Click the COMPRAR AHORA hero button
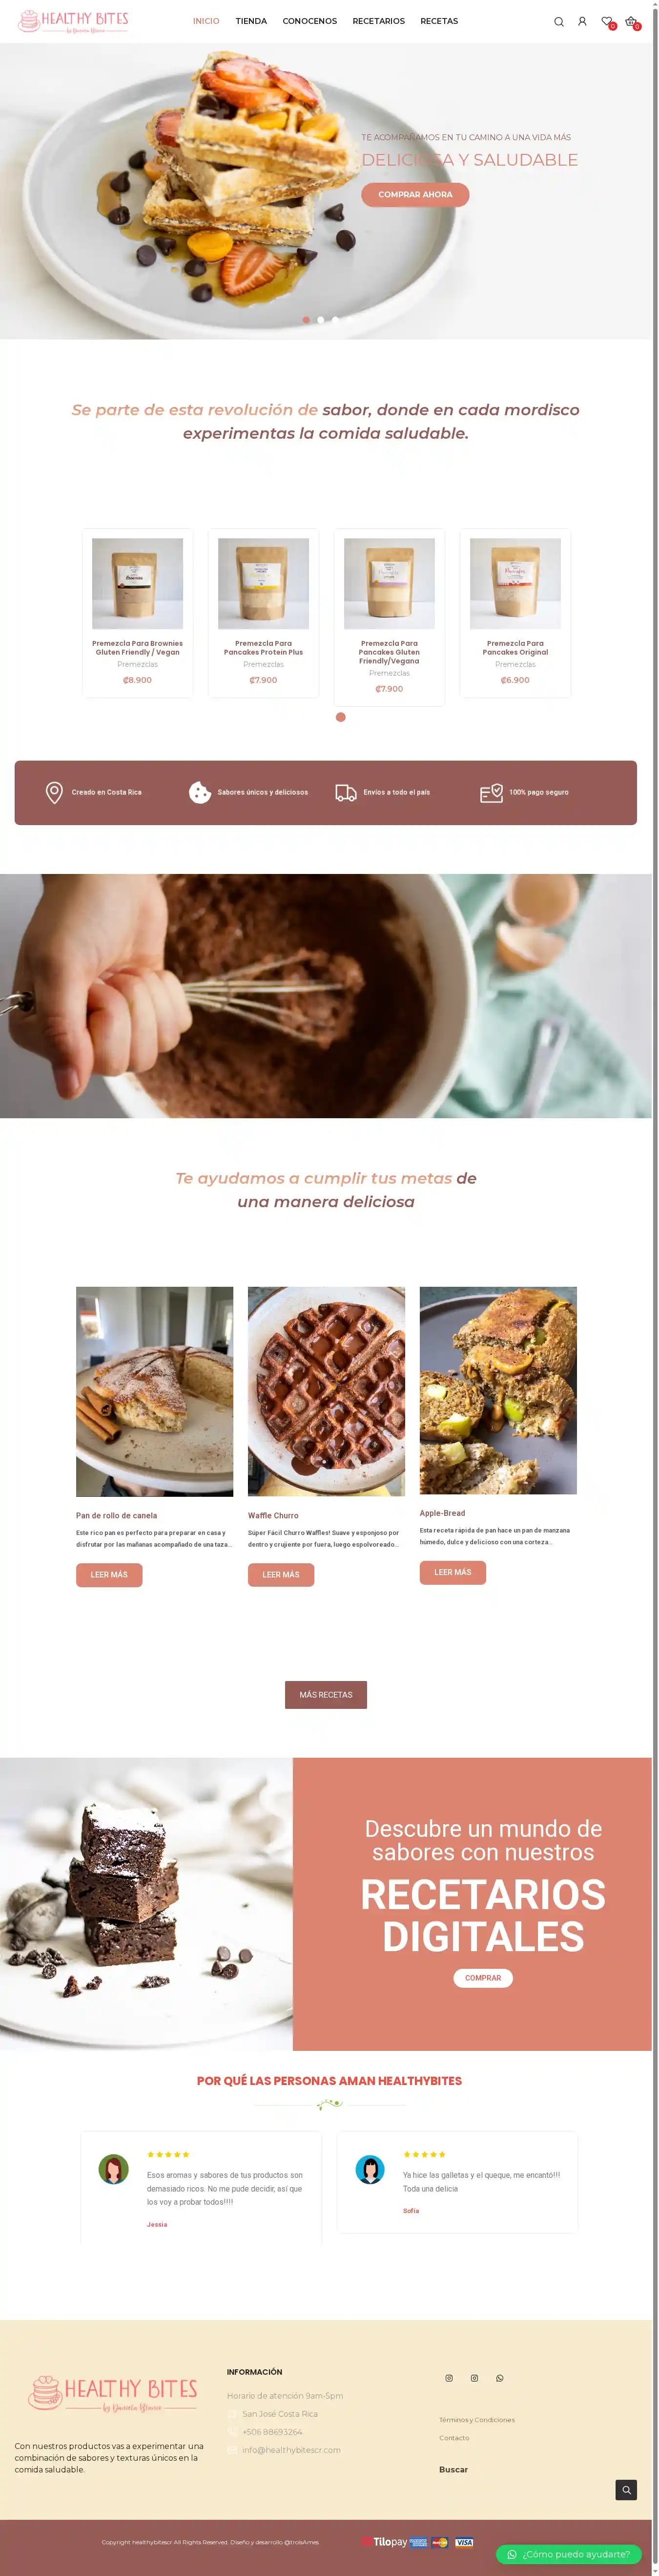Image resolution: width=659 pixels, height=2576 pixels. point(415,194)
